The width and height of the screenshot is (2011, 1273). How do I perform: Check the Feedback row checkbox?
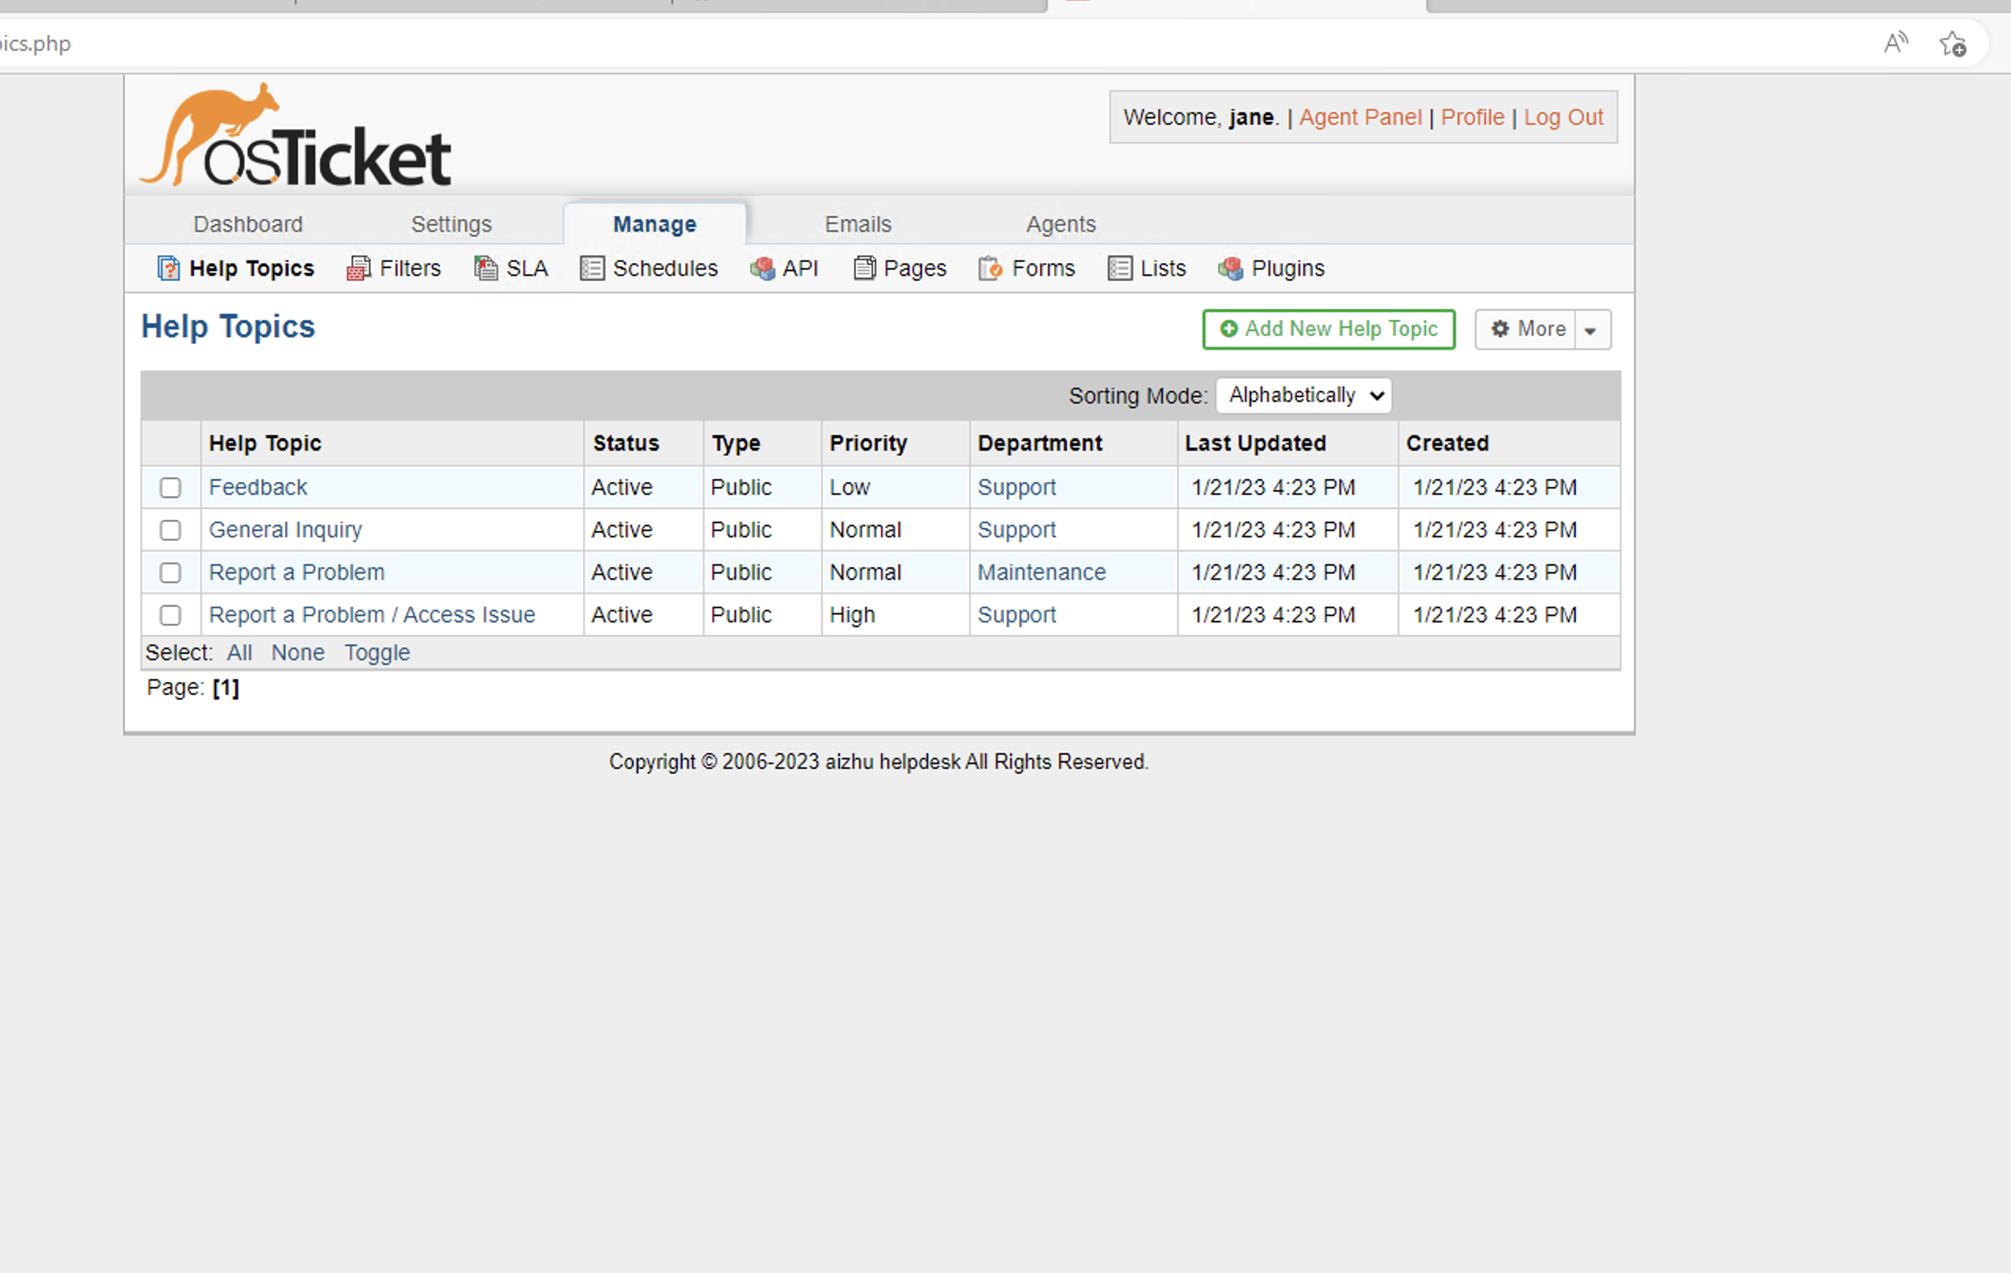point(170,488)
